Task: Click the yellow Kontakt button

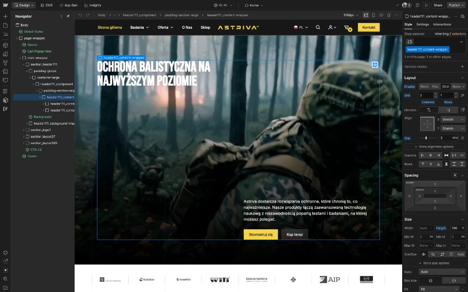Action: point(369,27)
